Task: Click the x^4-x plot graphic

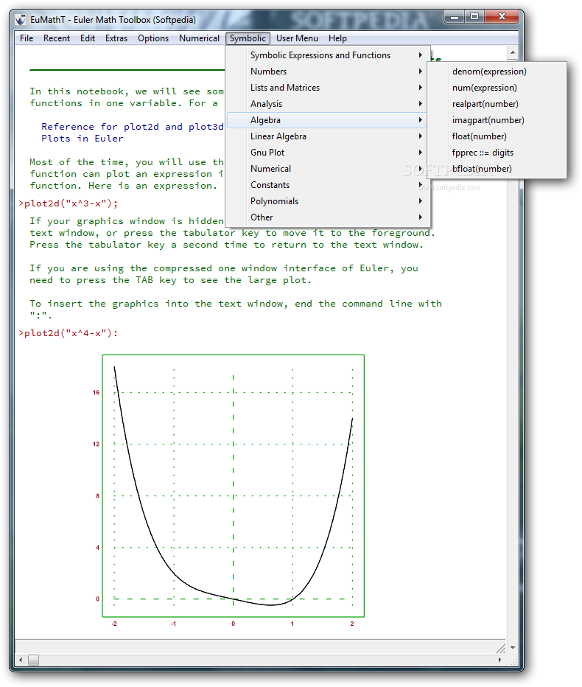Action: coord(233,486)
